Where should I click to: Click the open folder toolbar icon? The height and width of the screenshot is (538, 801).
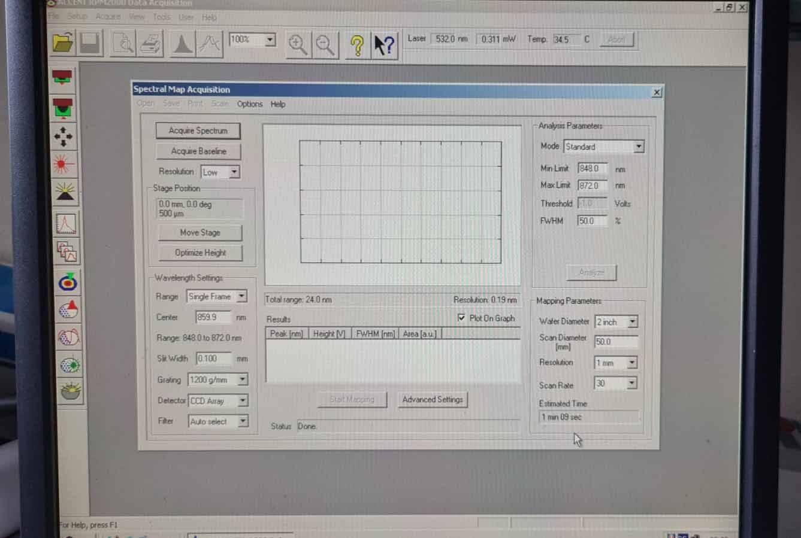point(63,44)
